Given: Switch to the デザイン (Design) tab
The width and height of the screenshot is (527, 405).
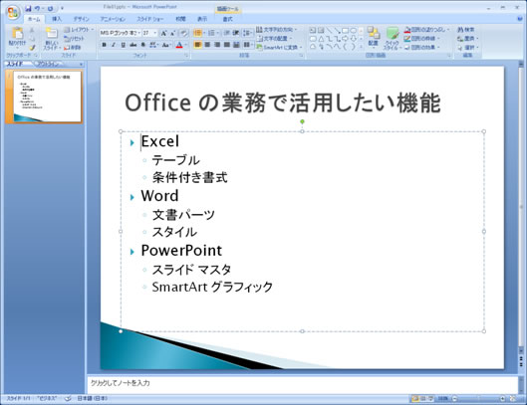Looking at the screenshot, I should click(x=82, y=19).
